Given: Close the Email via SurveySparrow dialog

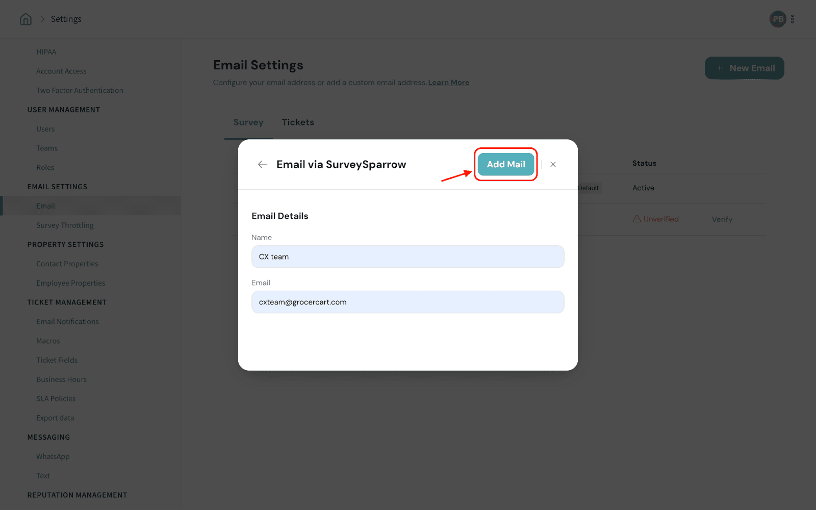Looking at the screenshot, I should pos(553,164).
